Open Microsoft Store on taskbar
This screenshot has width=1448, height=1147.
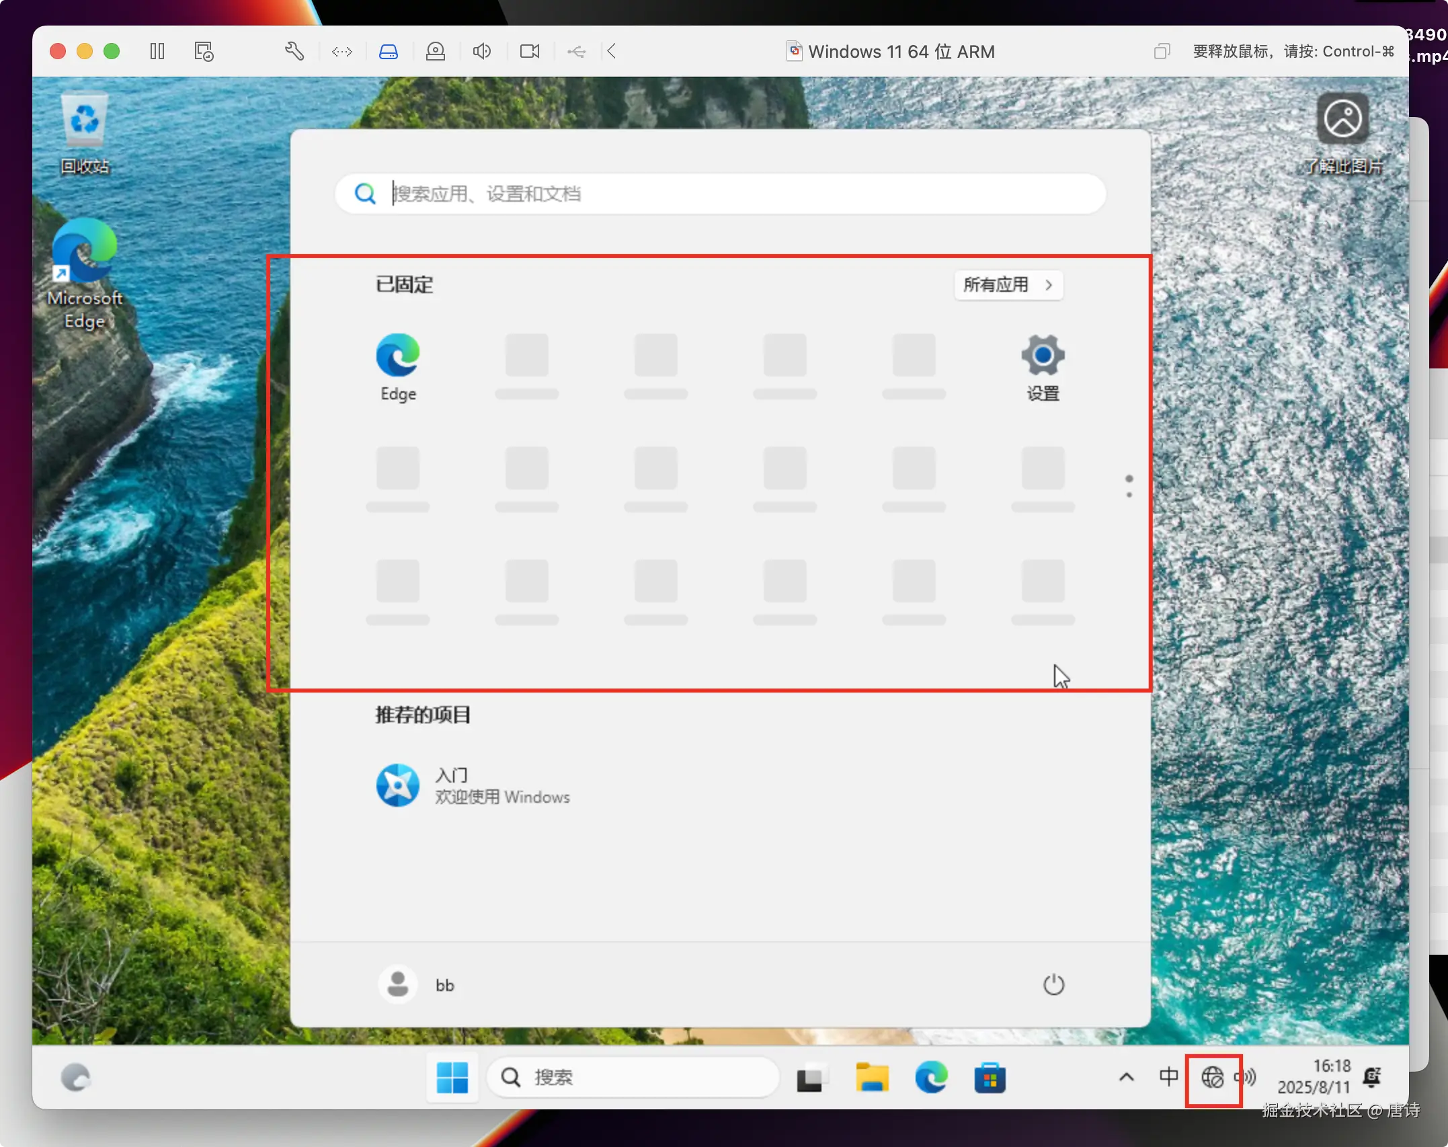pos(990,1078)
